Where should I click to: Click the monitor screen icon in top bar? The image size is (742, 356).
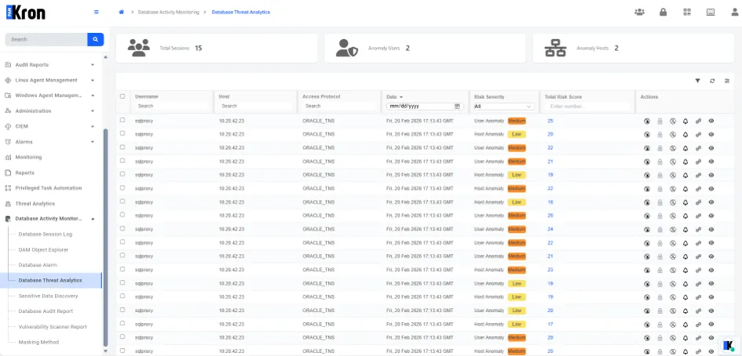pos(711,13)
